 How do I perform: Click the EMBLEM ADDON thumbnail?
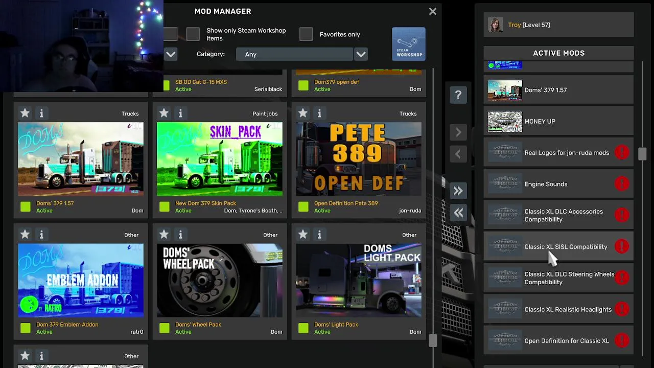point(81,280)
